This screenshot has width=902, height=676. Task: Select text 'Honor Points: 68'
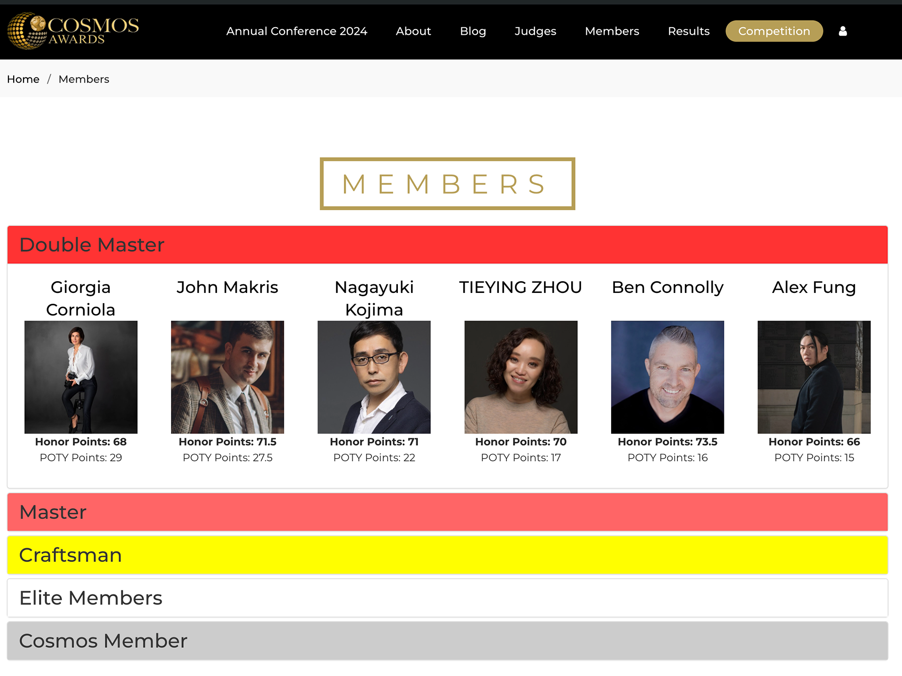click(81, 442)
